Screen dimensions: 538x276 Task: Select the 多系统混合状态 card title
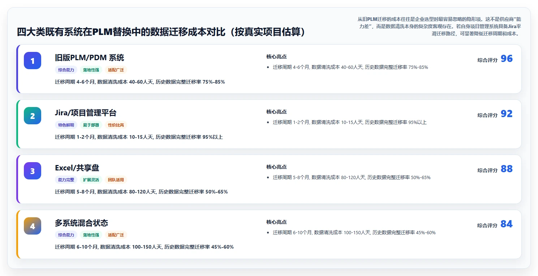(x=81, y=223)
